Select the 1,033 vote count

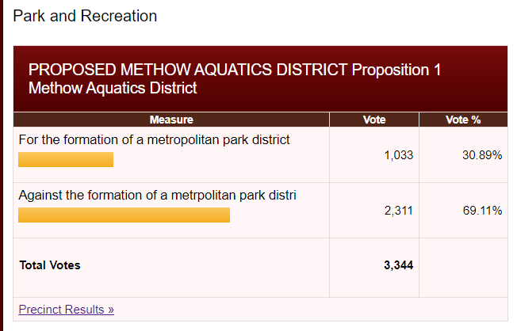tap(398, 155)
